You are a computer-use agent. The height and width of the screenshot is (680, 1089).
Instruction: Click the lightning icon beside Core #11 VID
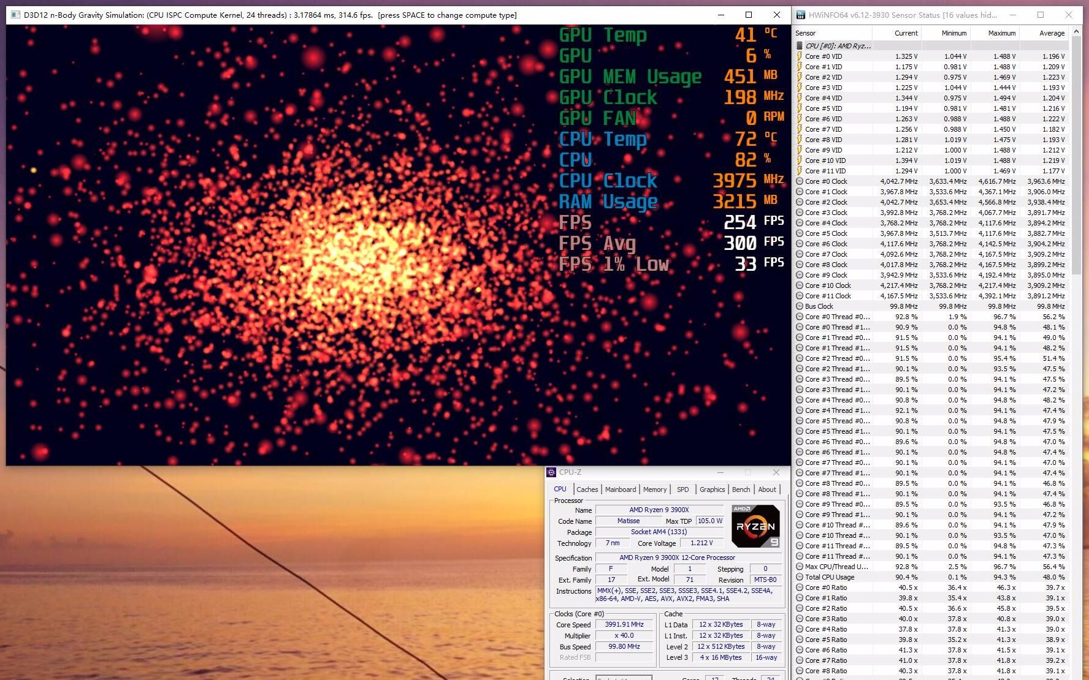(800, 171)
